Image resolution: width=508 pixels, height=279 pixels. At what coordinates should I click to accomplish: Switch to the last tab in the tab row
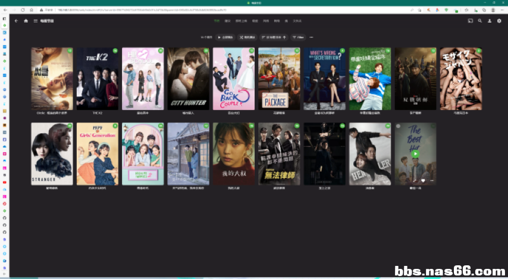[x=297, y=21]
